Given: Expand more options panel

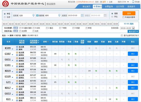Looking at the screenshot, I should click(133, 32).
